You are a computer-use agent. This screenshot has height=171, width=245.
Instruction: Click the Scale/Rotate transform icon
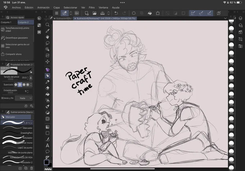[158, 13]
